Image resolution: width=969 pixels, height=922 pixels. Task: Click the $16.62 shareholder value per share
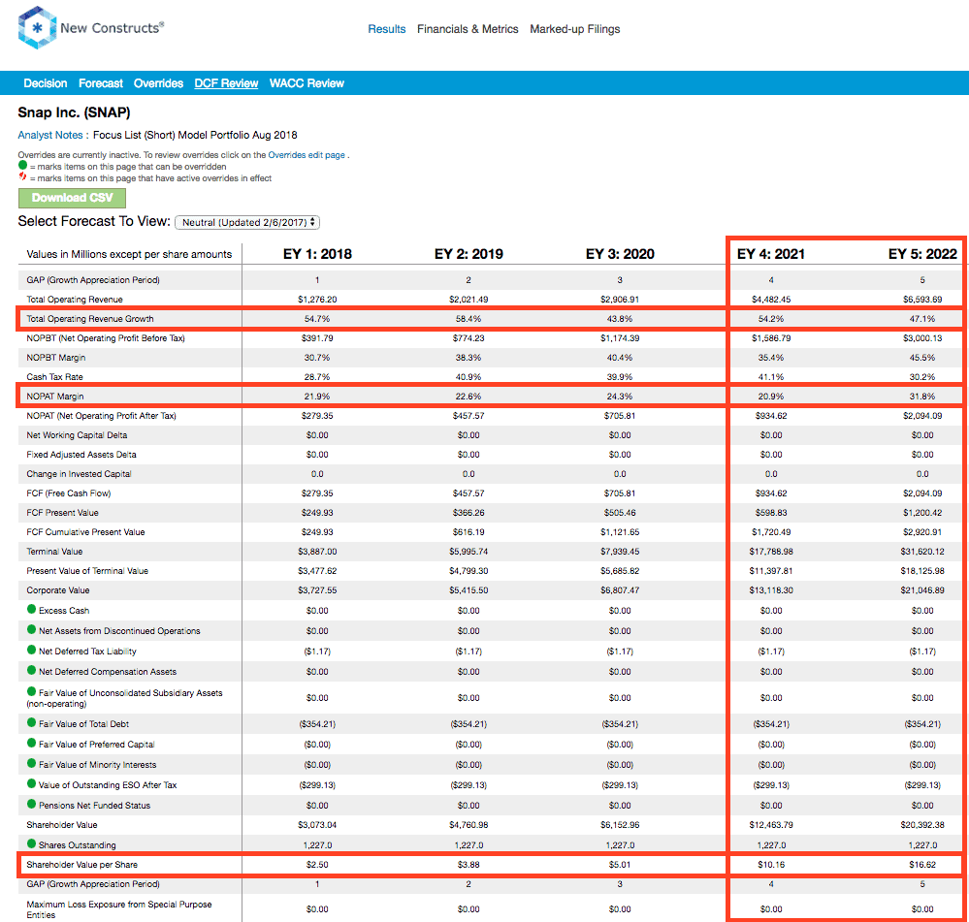pyautogui.click(x=922, y=865)
